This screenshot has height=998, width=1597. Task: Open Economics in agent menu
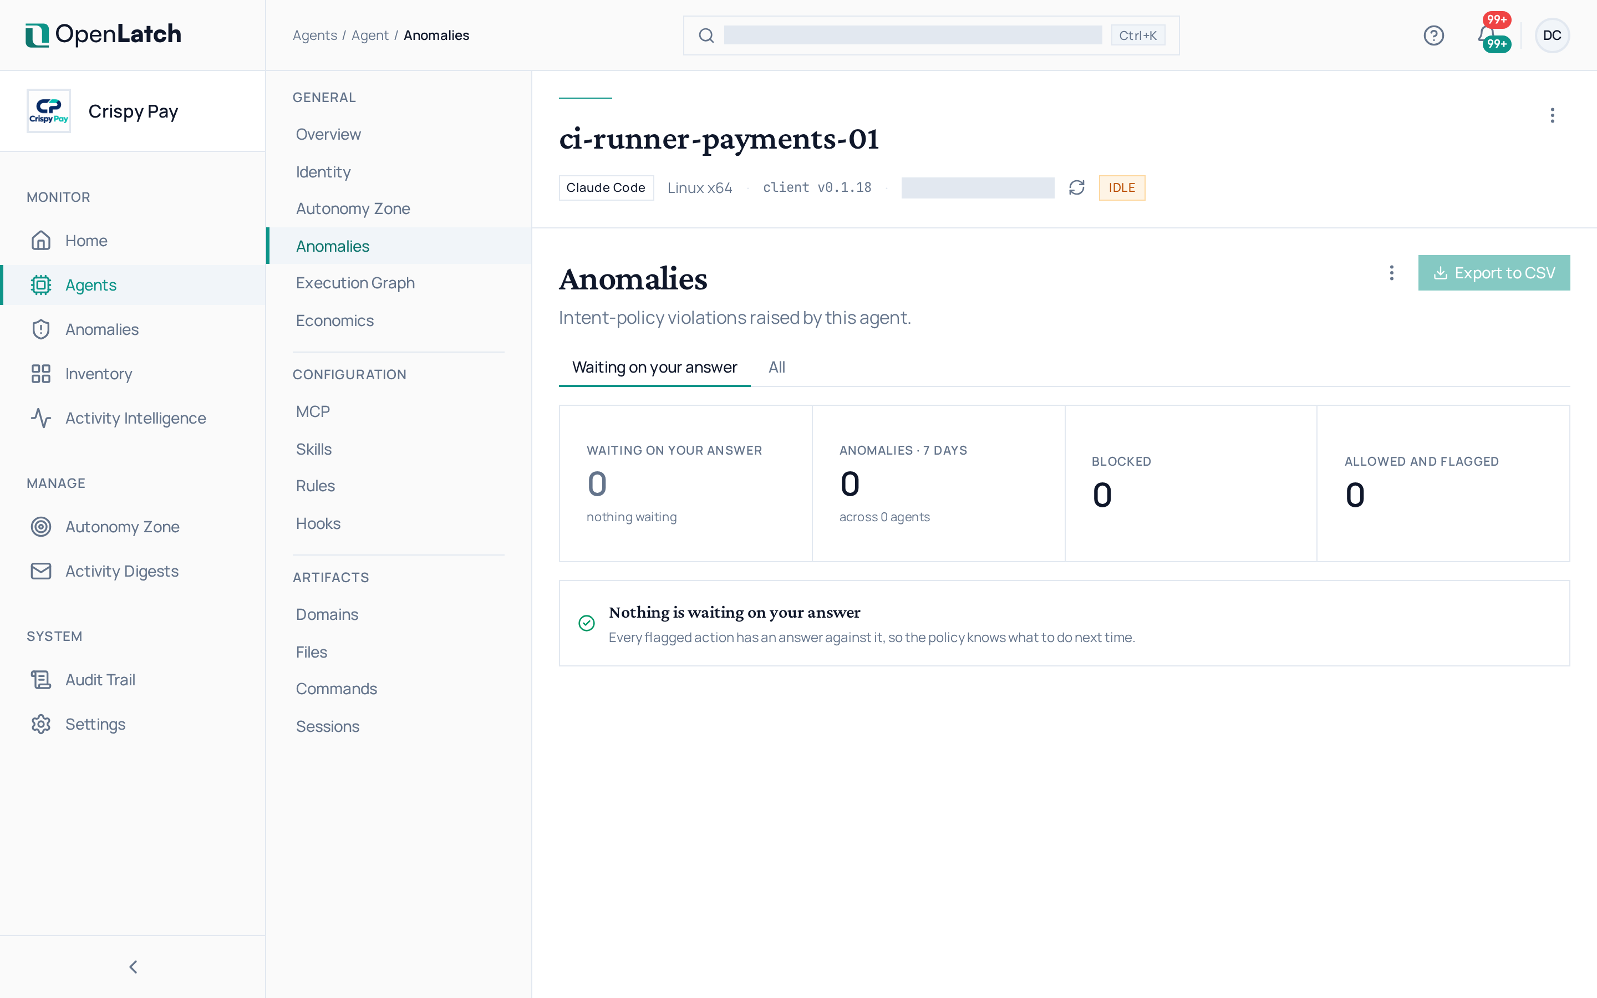point(399,320)
